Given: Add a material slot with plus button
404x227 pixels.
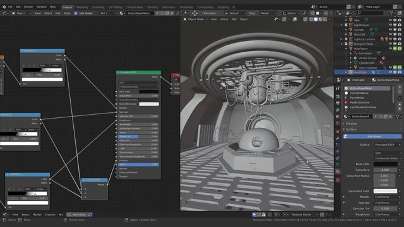Looking at the screenshot, I should point(400,88).
